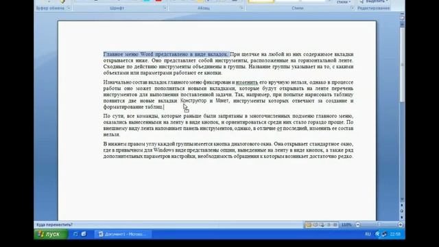
Task: Switch to Draft view in status bar
Action: pyautogui.click(x=335, y=224)
